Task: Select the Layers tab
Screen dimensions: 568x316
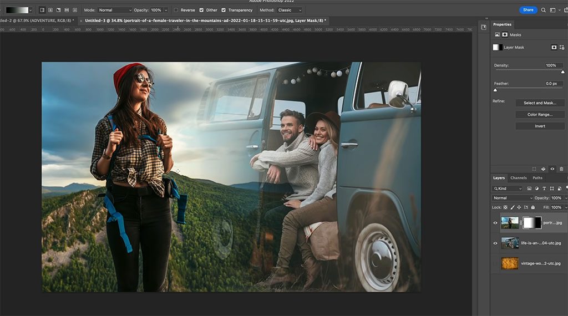Action: (499, 178)
